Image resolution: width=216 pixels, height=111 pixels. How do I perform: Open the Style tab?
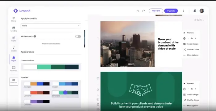(14, 59)
